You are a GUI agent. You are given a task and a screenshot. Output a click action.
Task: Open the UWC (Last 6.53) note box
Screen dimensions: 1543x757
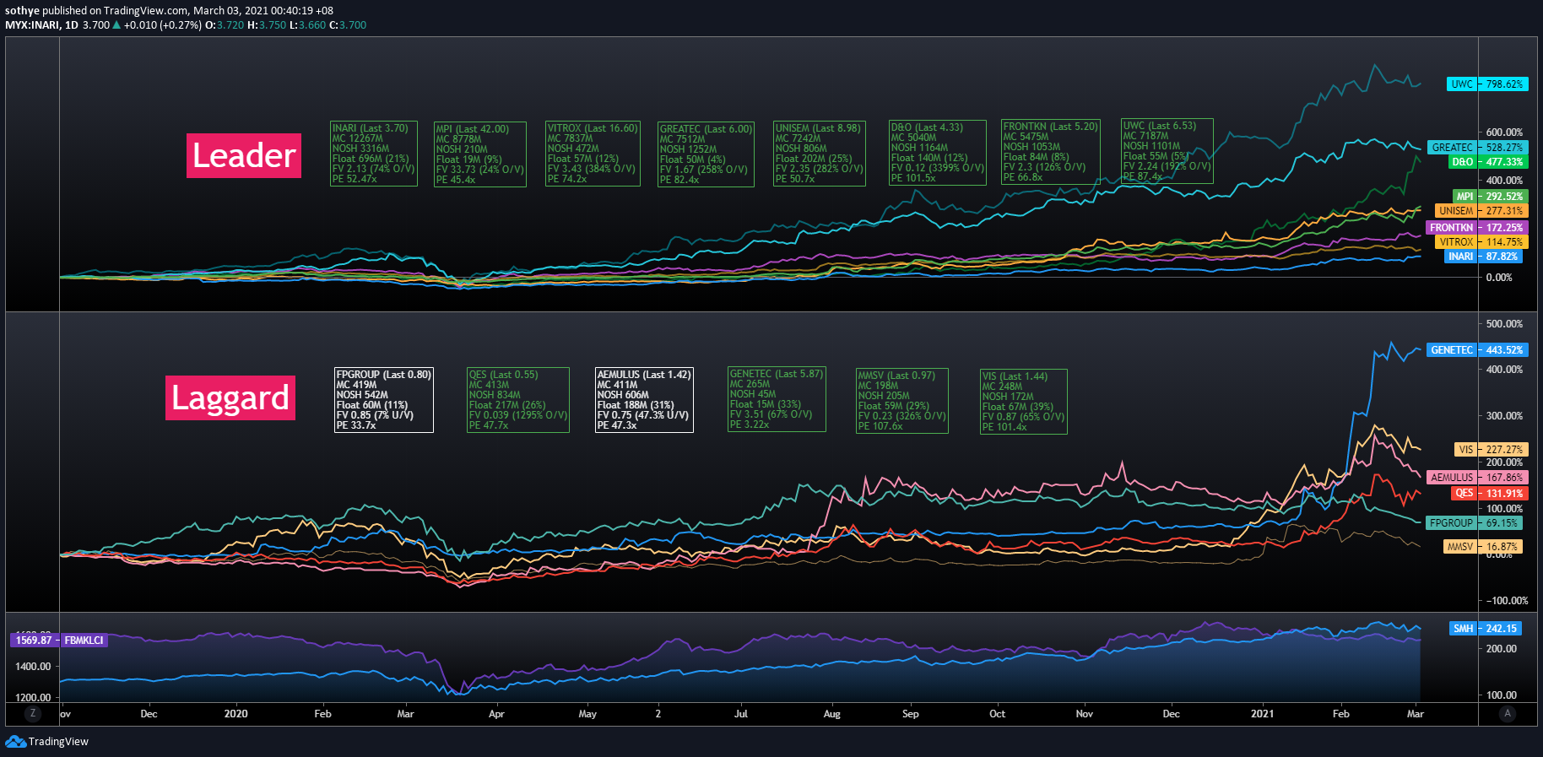[x=1167, y=151]
